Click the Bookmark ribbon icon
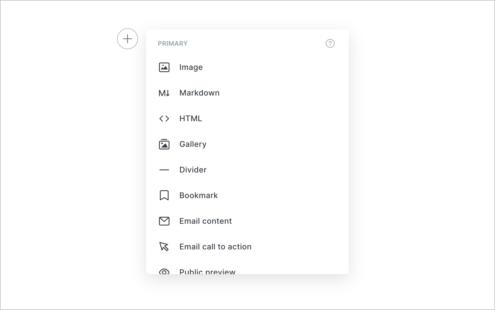The image size is (495, 310). [164, 195]
